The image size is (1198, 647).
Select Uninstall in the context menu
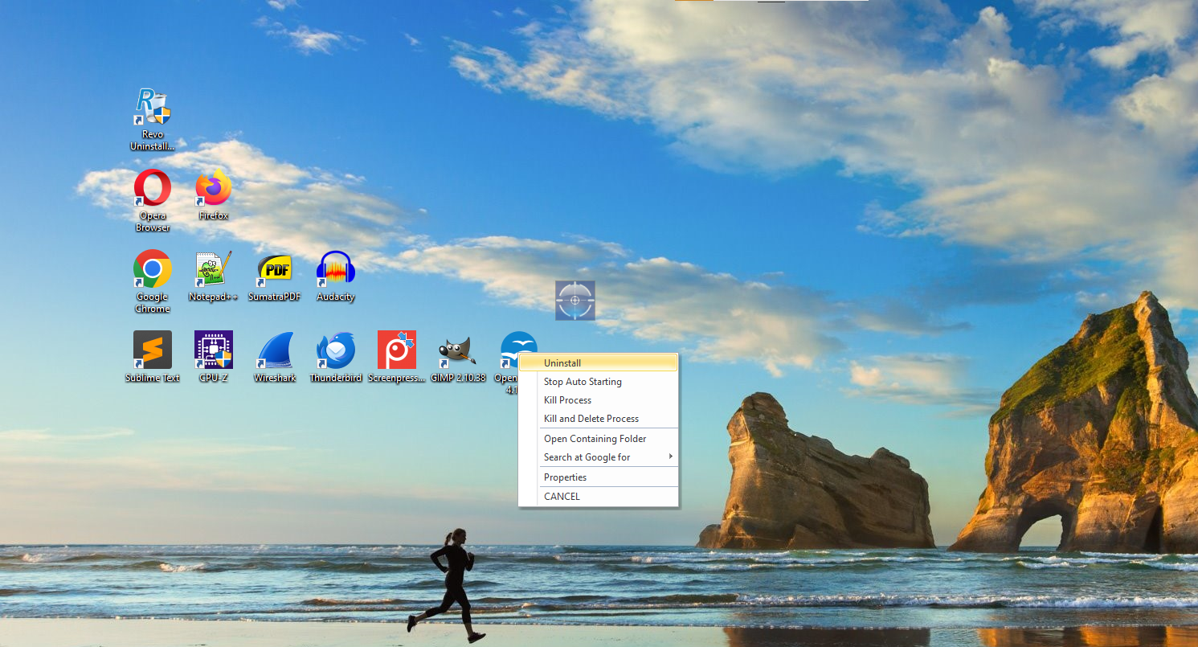(599, 362)
